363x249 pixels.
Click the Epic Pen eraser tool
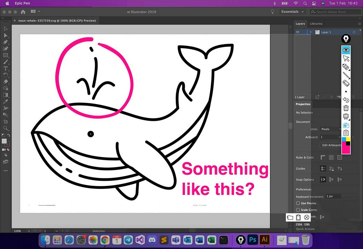point(346,83)
